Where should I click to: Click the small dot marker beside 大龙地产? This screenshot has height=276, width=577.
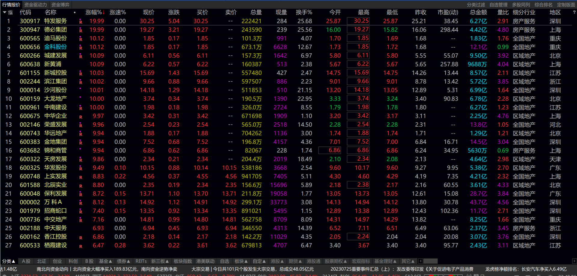coord(80,97)
